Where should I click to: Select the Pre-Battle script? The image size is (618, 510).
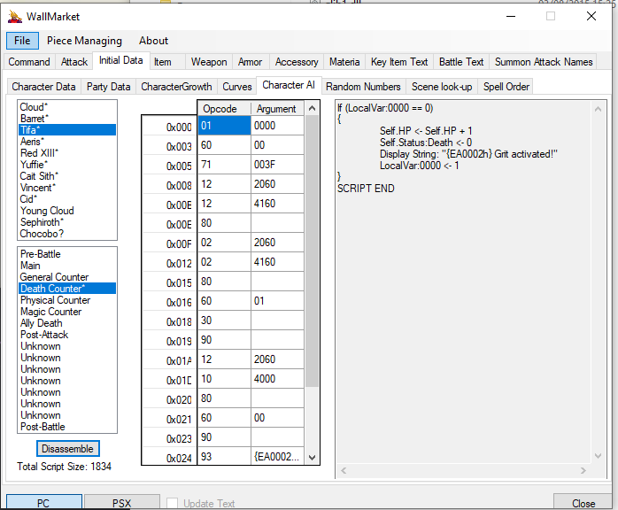(67, 254)
